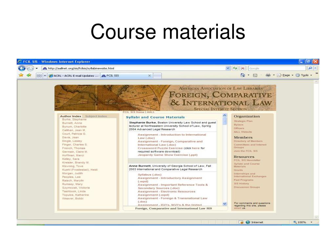Click the 100% zoom level button

300,222
